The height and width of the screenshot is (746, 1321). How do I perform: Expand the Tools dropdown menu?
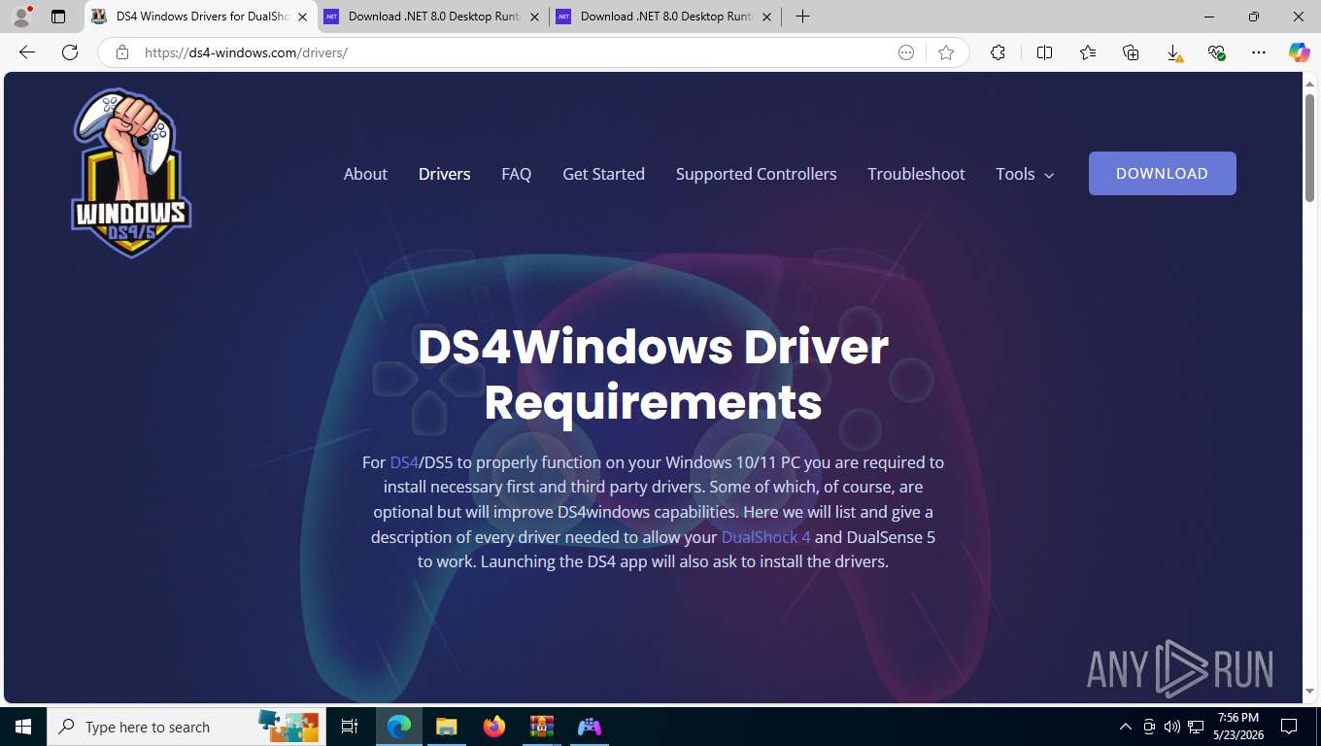[1025, 174]
